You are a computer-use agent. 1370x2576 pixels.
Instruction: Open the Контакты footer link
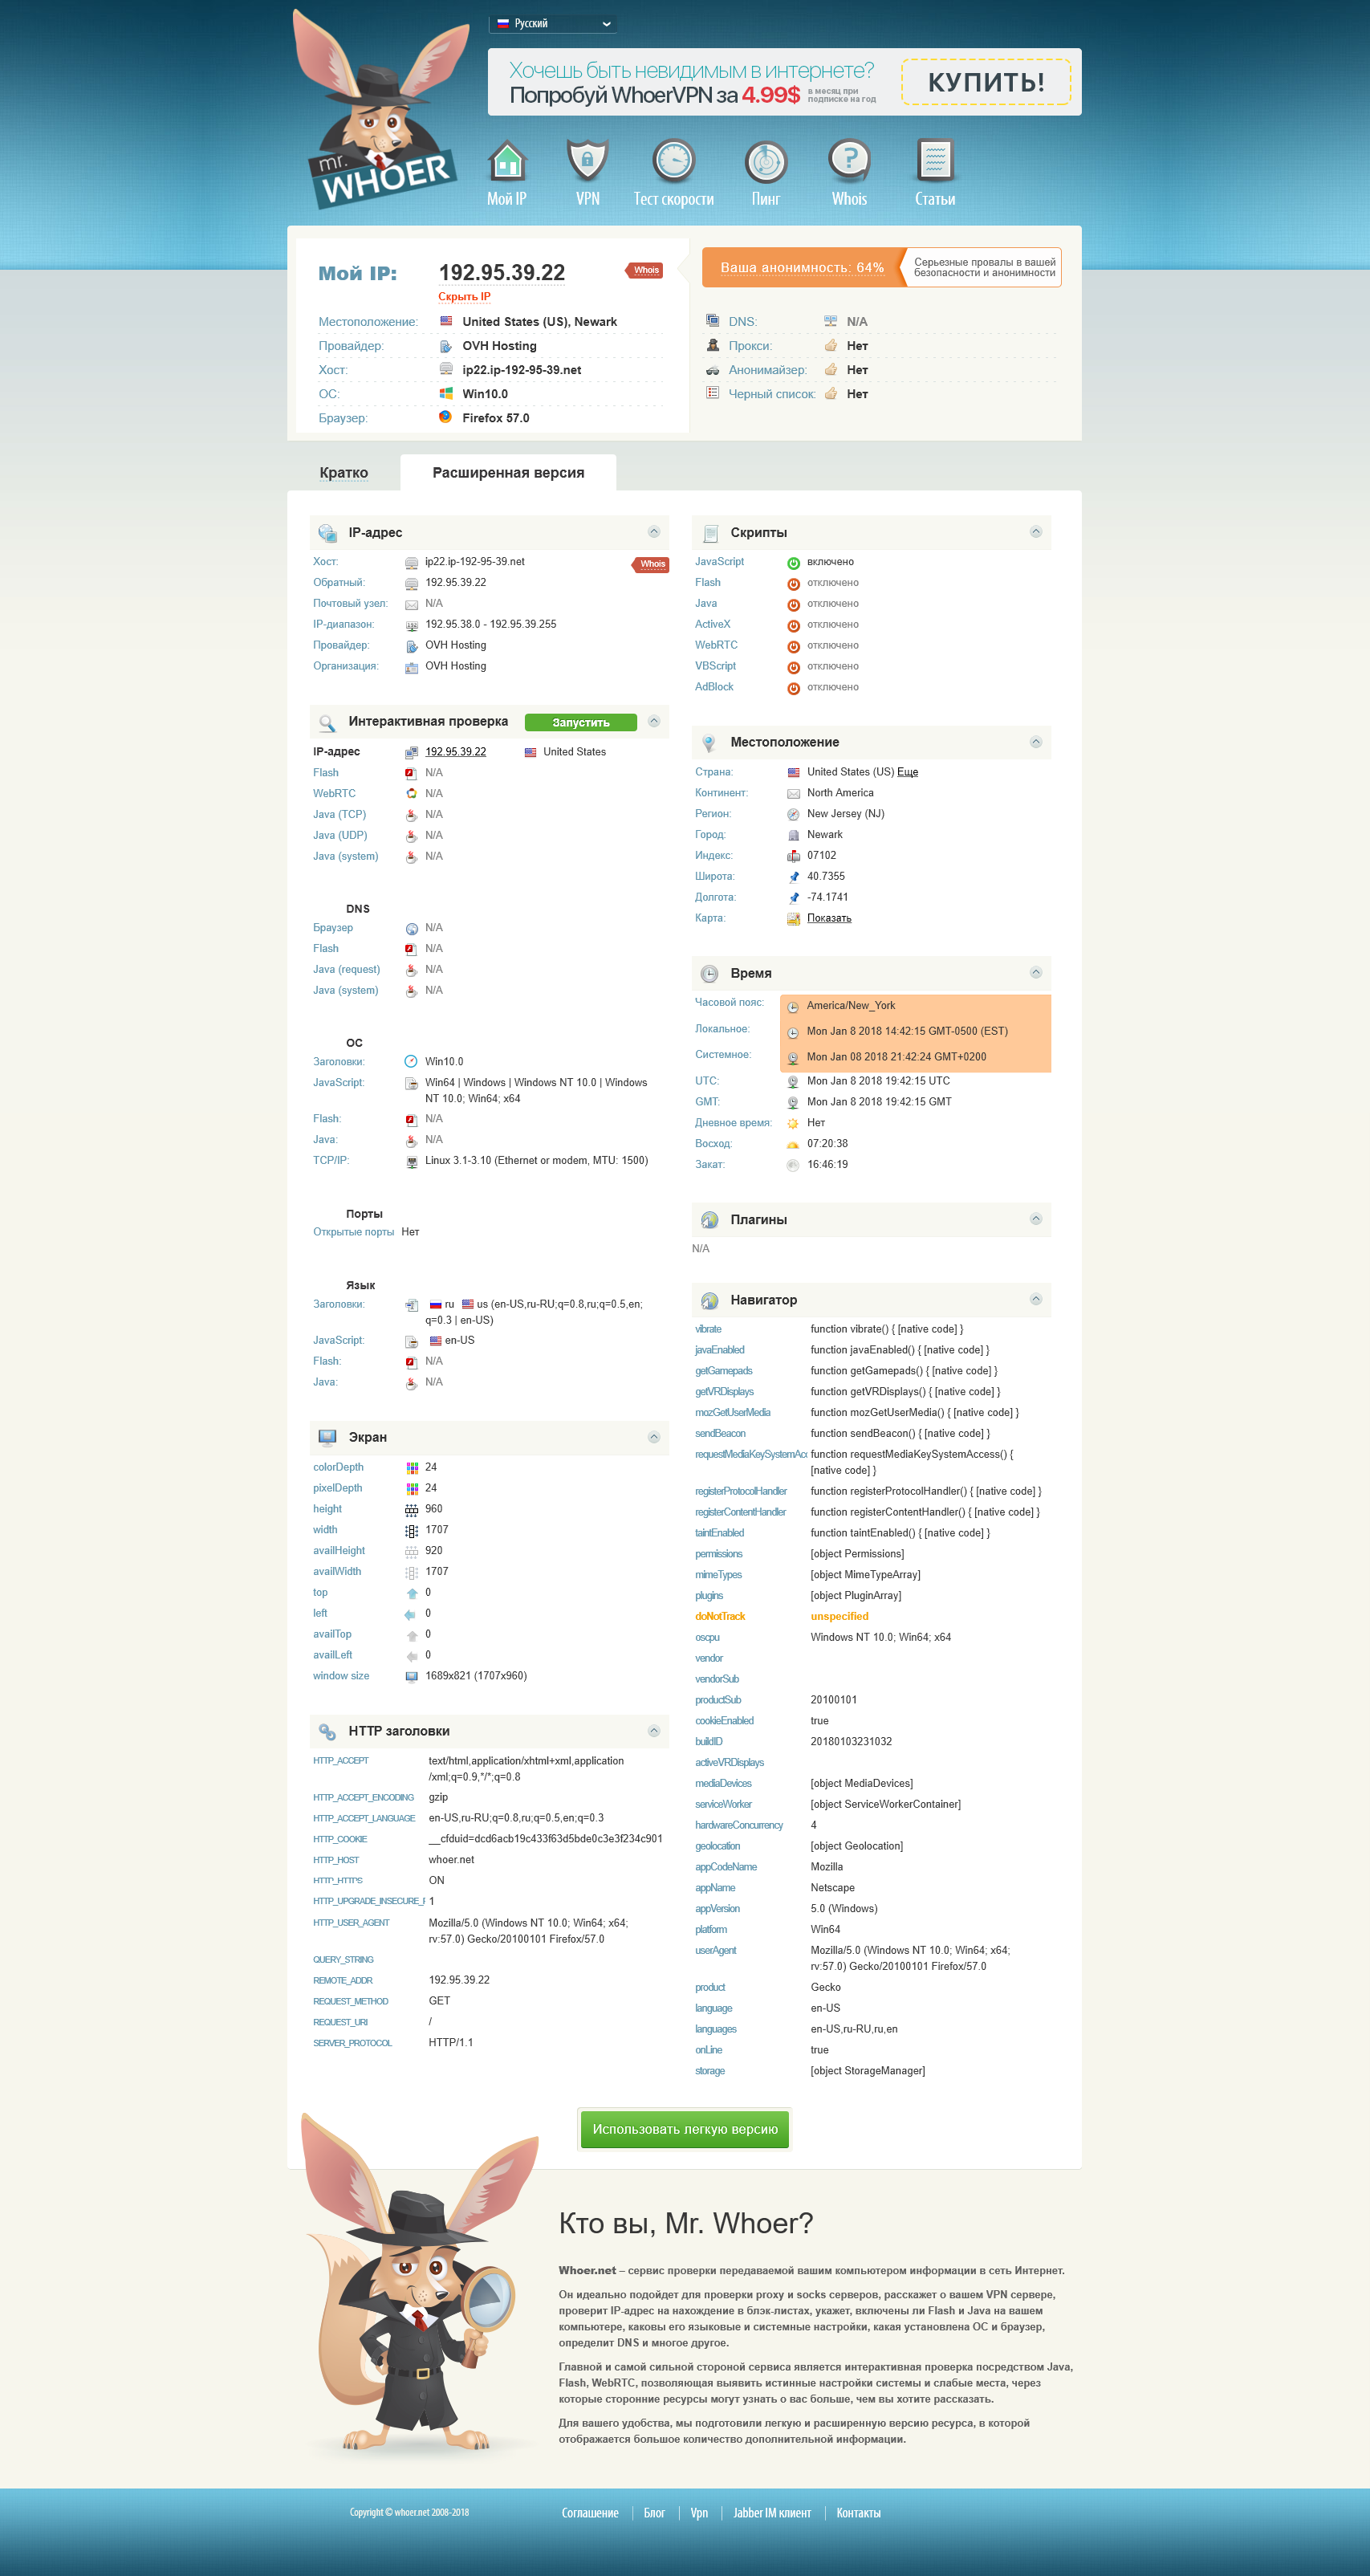click(858, 2513)
